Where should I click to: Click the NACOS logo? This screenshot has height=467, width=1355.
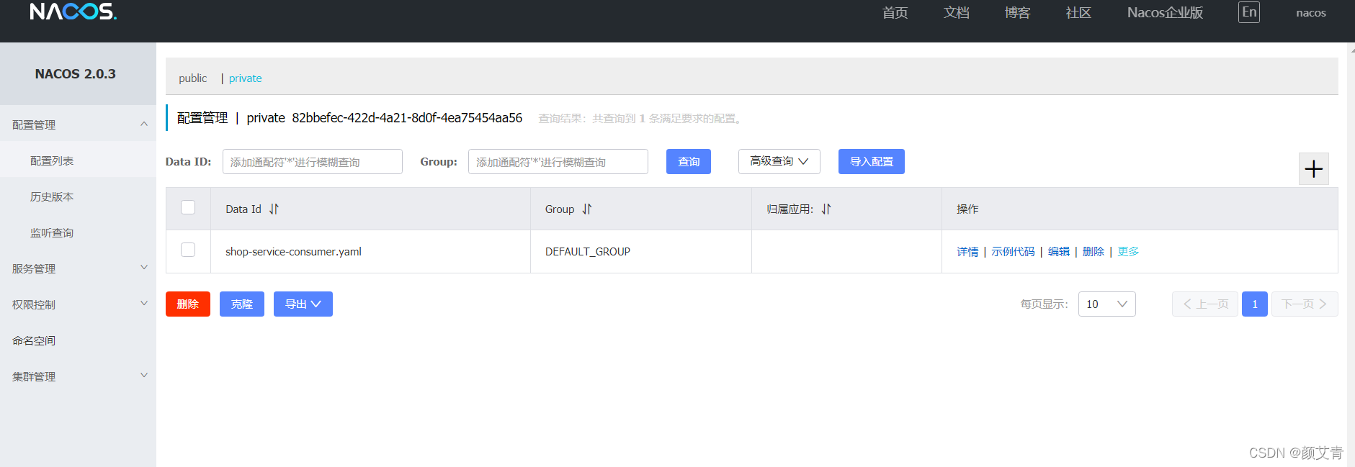click(73, 12)
